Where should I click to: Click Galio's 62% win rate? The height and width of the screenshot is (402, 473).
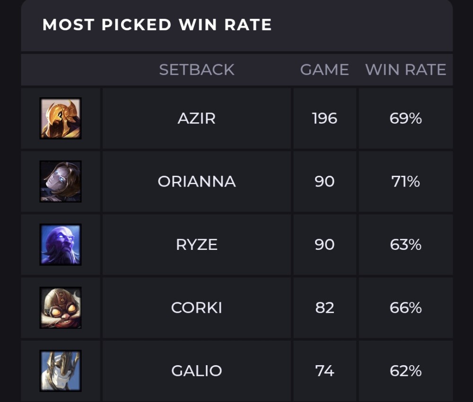[405, 371]
